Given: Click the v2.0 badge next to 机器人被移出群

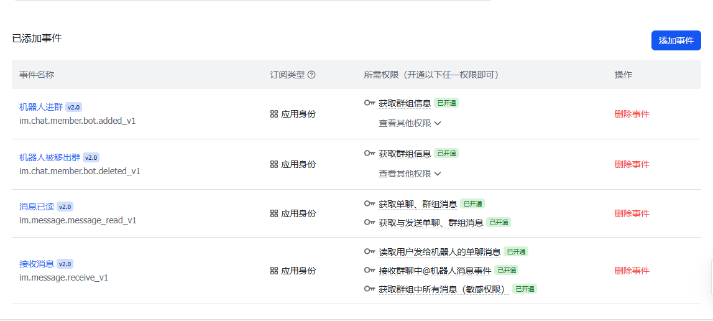Looking at the screenshot, I should [x=91, y=157].
